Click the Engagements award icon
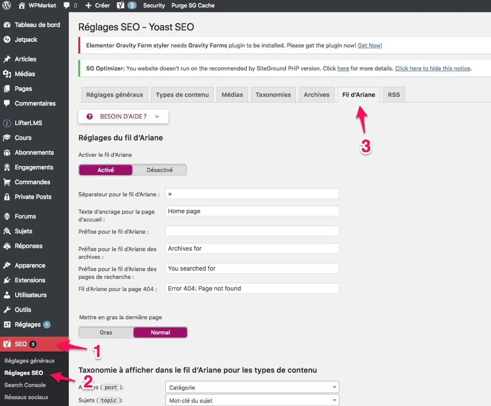This screenshot has height=406, width=491. (7, 167)
